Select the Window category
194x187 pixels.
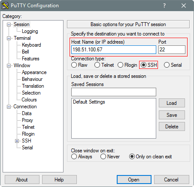point(22,65)
